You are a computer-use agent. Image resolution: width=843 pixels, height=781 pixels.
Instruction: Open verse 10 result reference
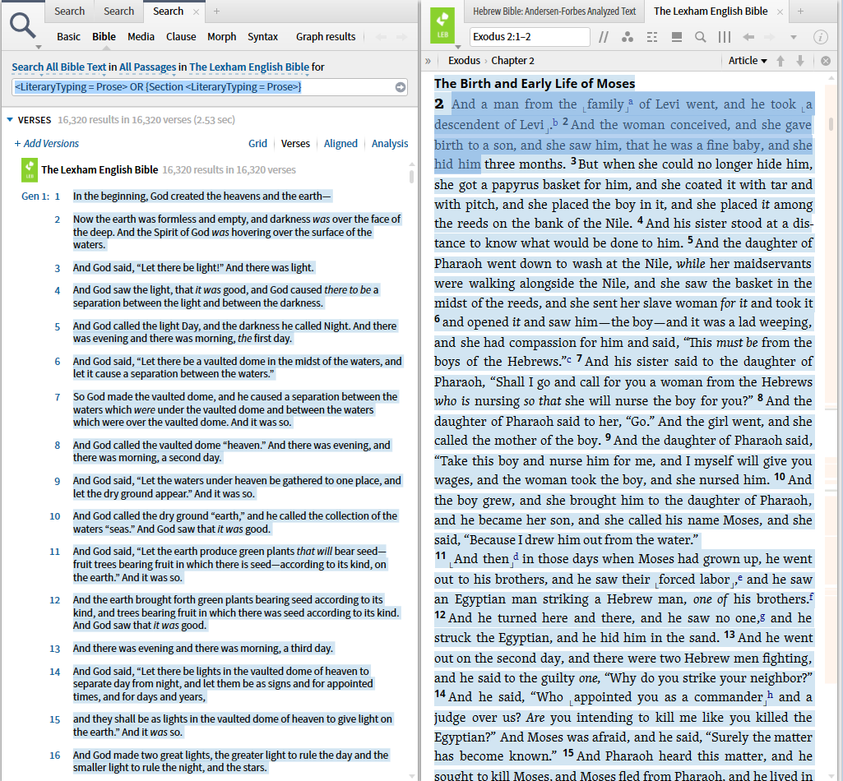tap(55, 516)
